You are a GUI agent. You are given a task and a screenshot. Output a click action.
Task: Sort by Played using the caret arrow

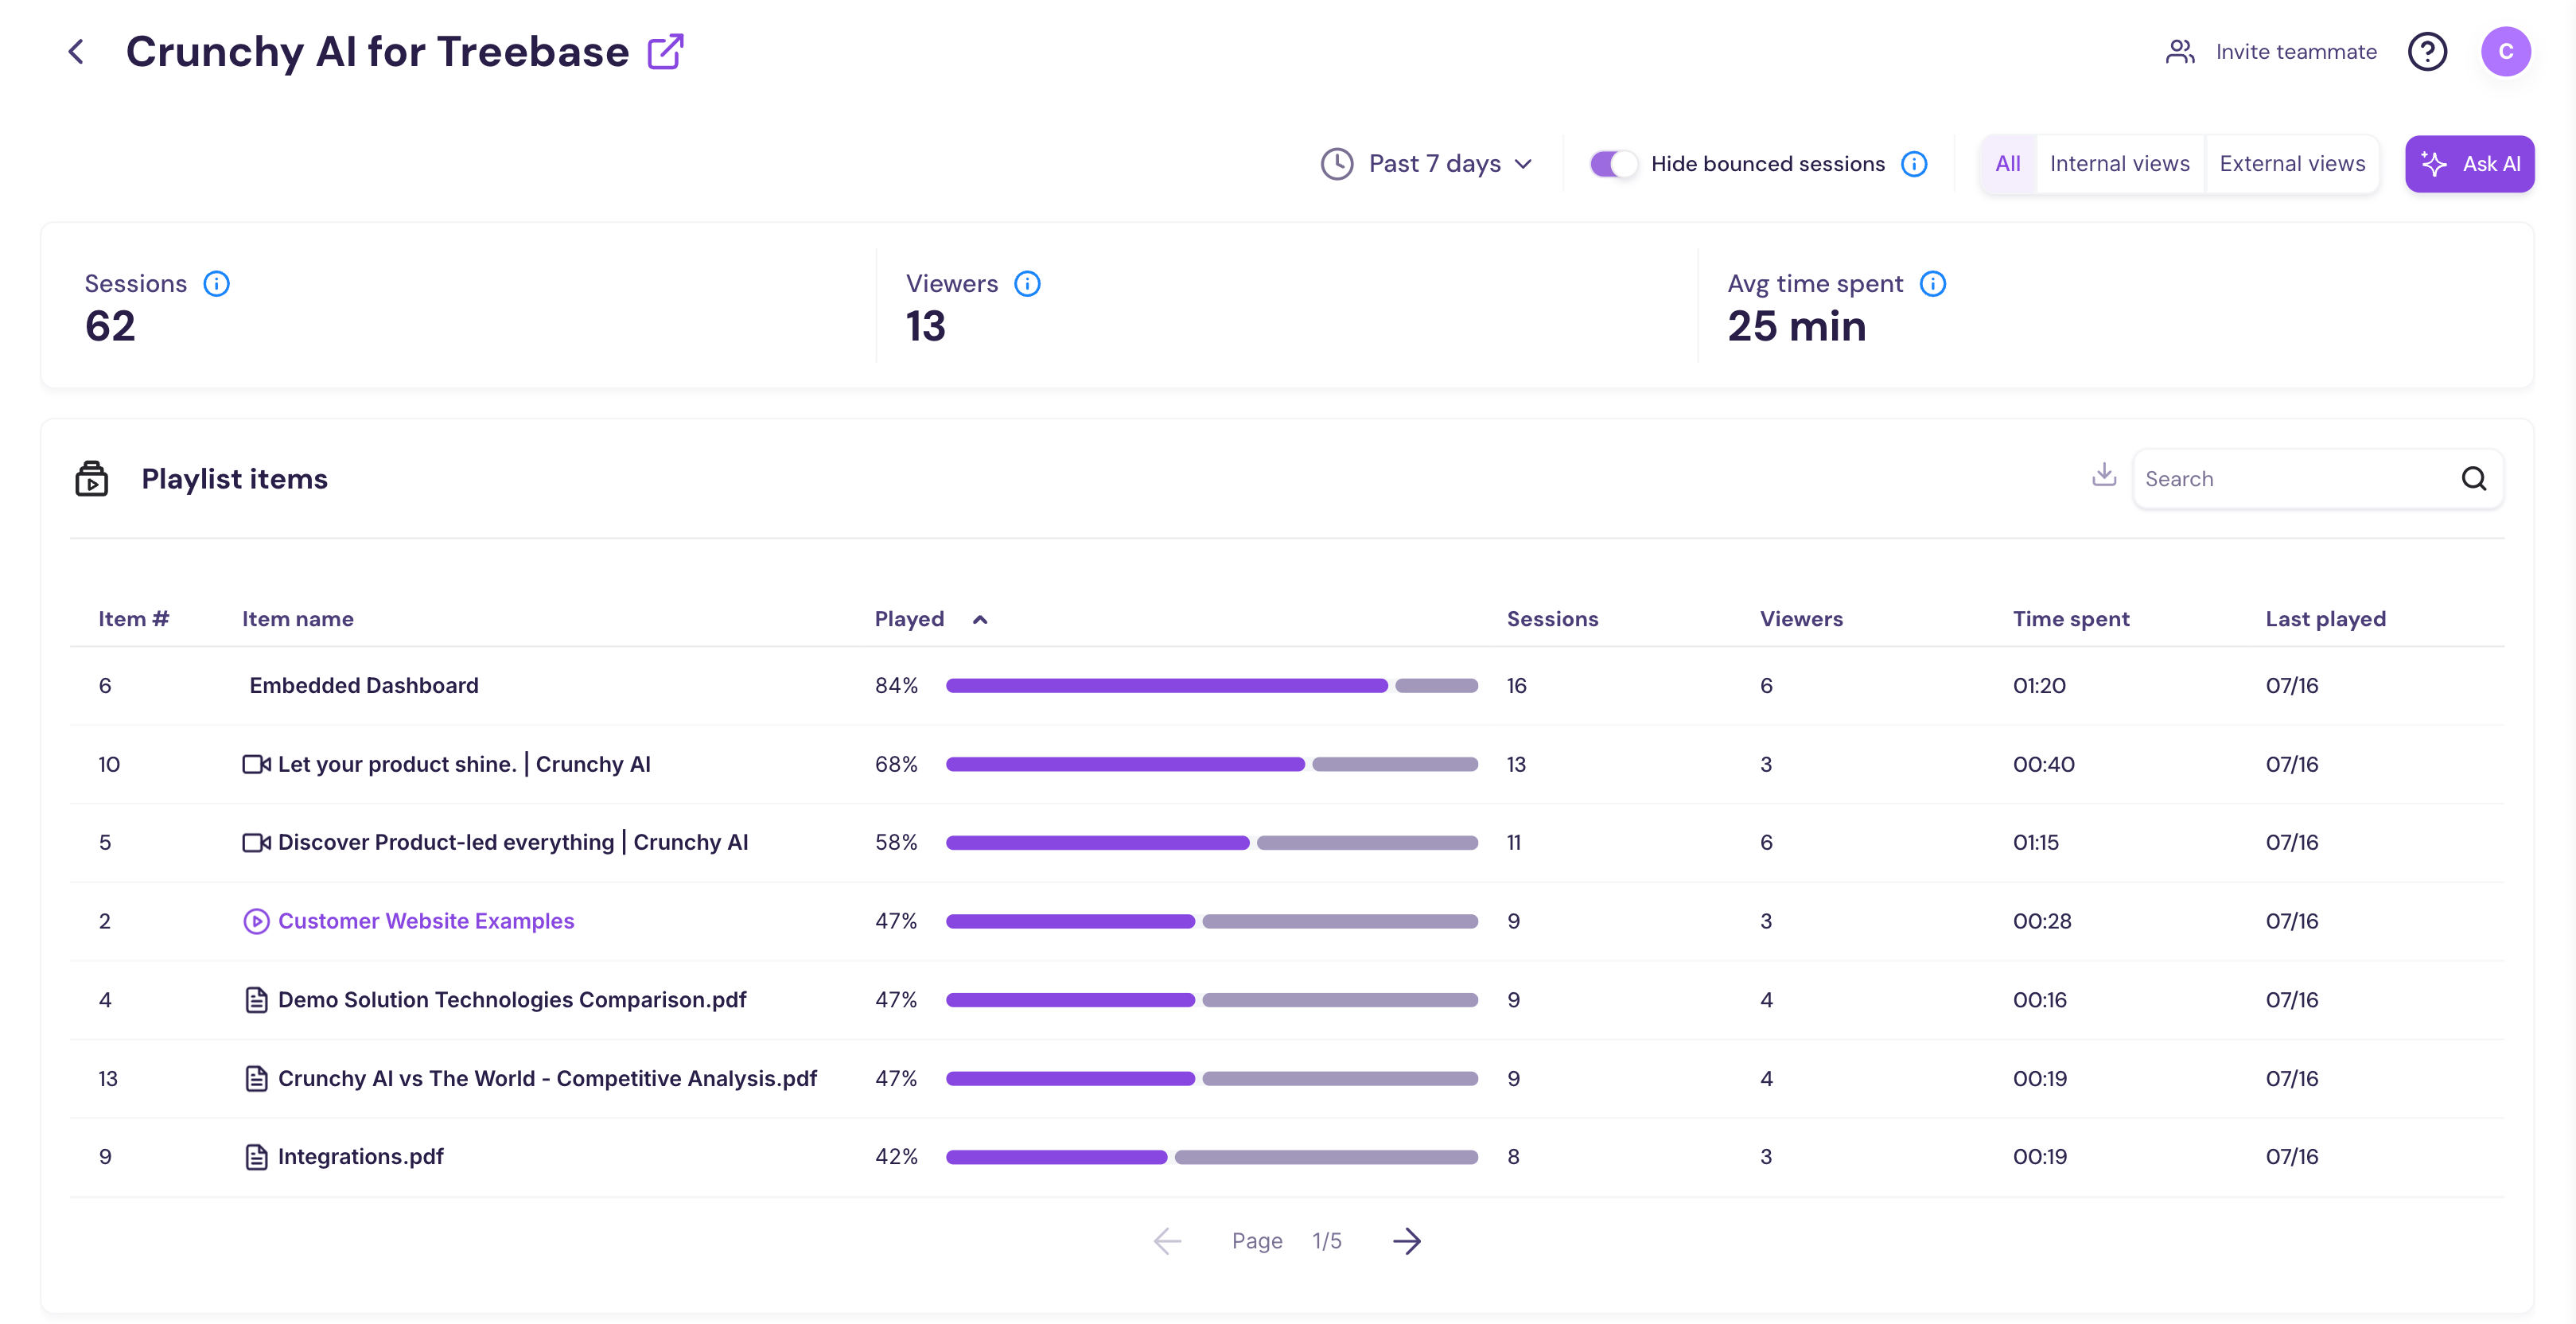click(980, 620)
